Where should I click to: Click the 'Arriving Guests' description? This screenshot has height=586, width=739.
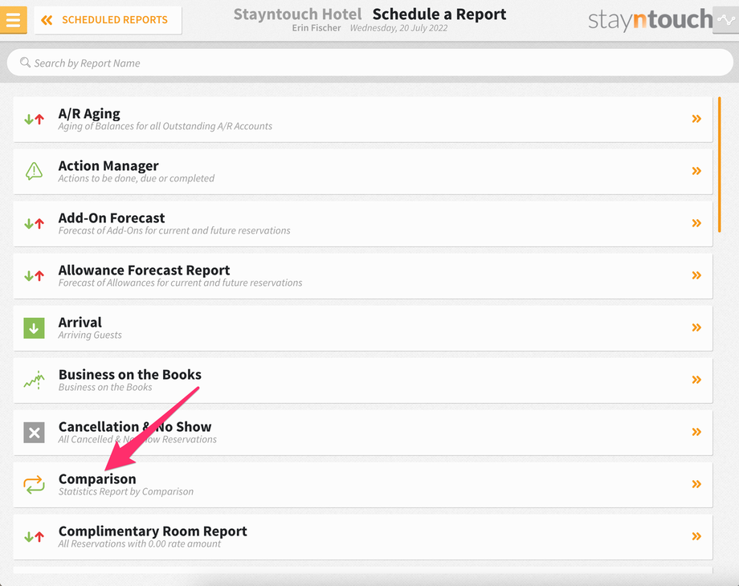coord(90,335)
